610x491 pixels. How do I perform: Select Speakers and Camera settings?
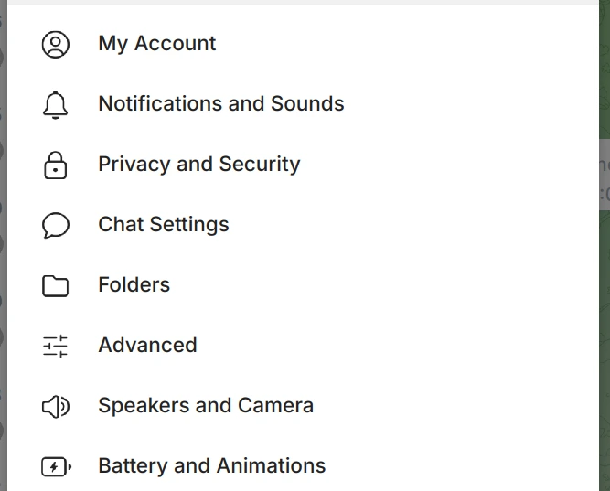tap(303, 405)
